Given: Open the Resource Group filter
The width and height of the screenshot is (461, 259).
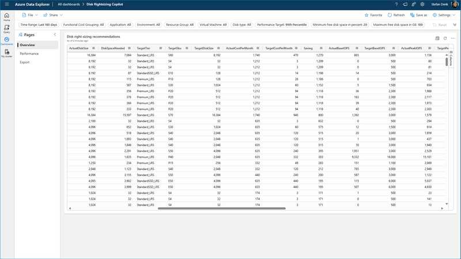Looking at the screenshot, I should [x=180, y=25].
